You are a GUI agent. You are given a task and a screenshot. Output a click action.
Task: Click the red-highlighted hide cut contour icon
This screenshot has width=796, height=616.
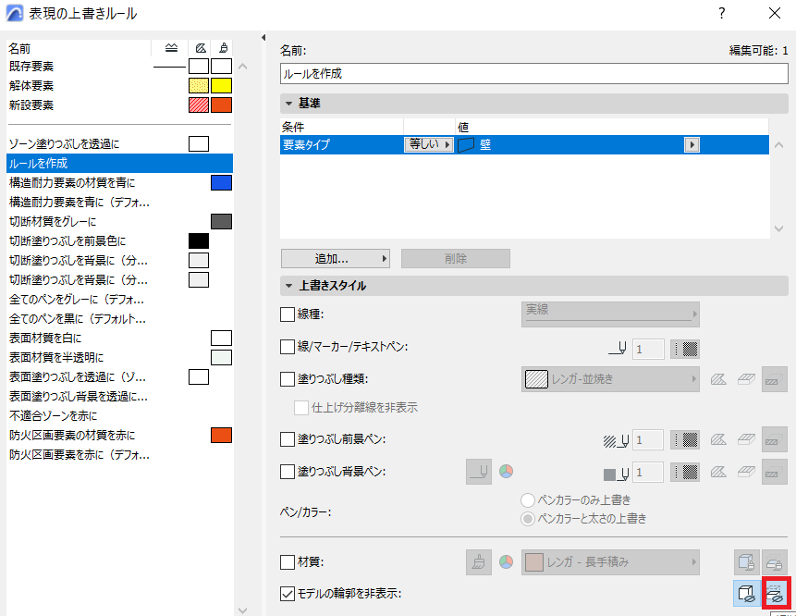pyautogui.click(x=775, y=593)
